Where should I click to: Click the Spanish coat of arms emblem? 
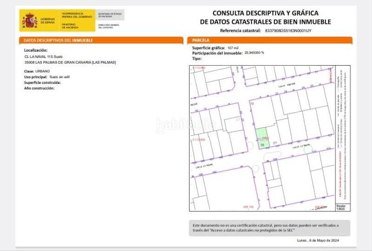[30, 21]
